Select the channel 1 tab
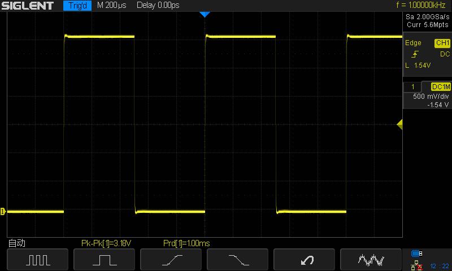This screenshot has width=452, height=271. 413,87
